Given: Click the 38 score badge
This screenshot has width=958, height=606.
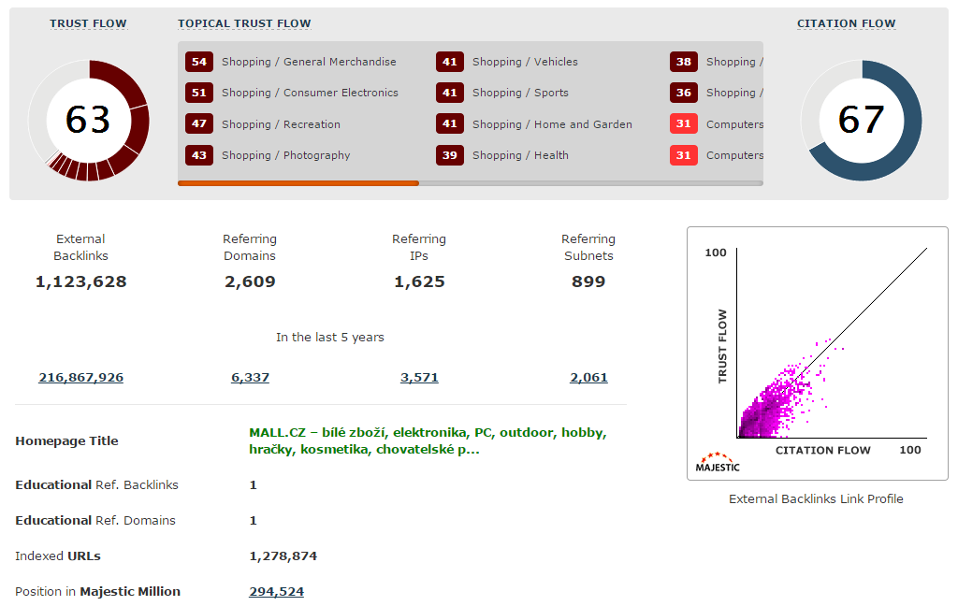Looking at the screenshot, I should (684, 62).
